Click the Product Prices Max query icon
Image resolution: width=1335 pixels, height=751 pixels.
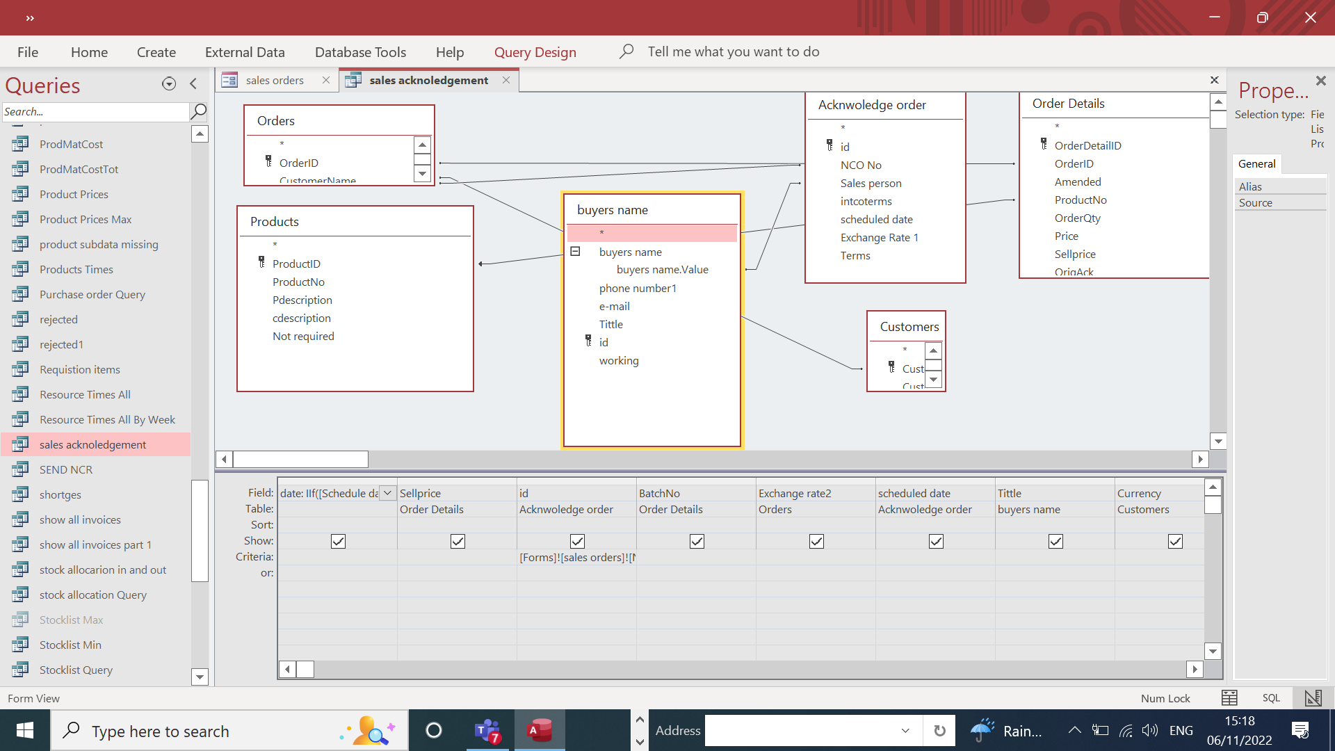pos(20,219)
